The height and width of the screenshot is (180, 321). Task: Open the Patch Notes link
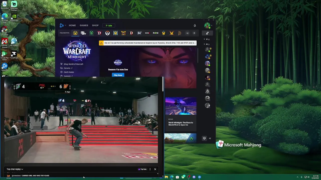[67, 72]
